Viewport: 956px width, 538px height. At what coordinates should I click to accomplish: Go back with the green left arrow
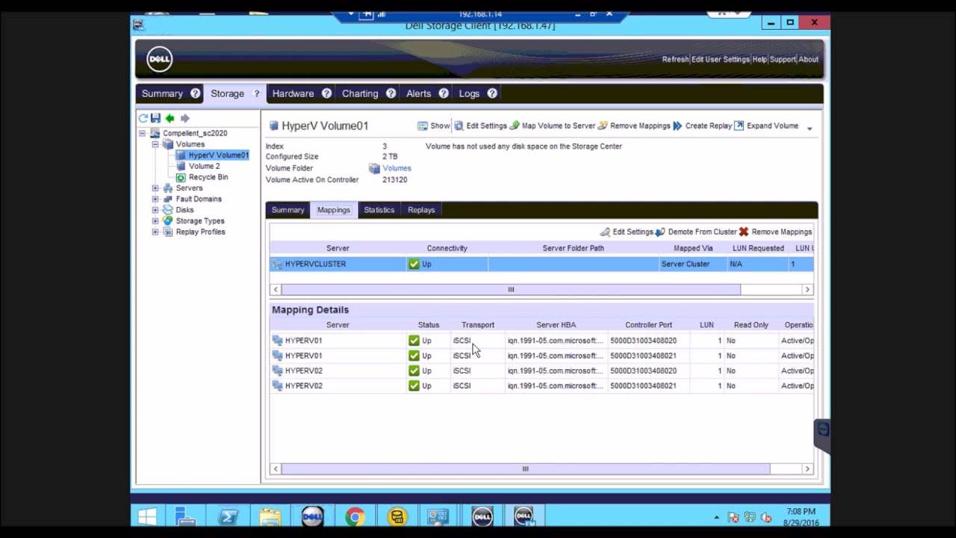(170, 118)
